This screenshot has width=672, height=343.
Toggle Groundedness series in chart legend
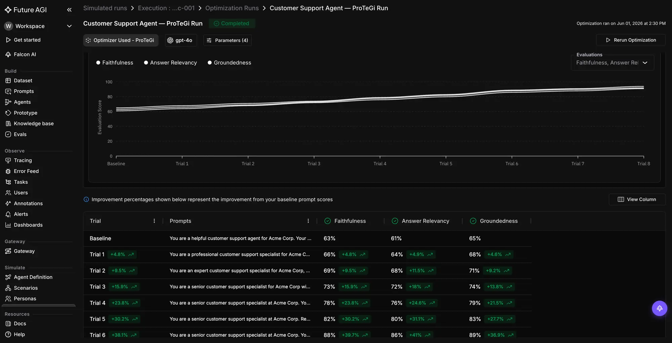pyautogui.click(x=229, y=63)
